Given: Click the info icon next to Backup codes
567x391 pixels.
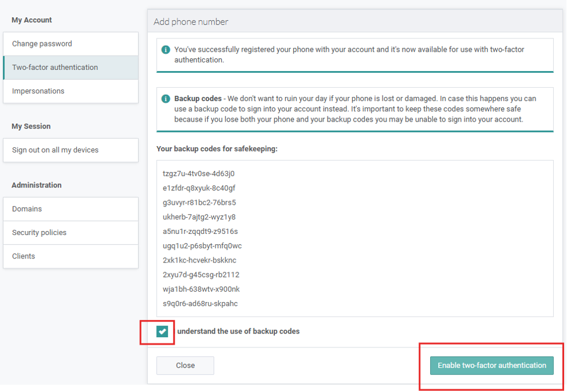Looking at the screenshot, I should click(x=166, y=99).
